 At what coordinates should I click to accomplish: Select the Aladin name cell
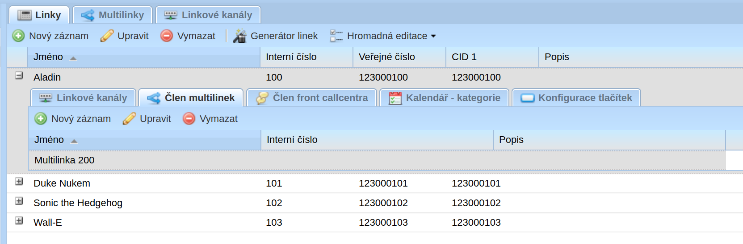pos(47,77)
